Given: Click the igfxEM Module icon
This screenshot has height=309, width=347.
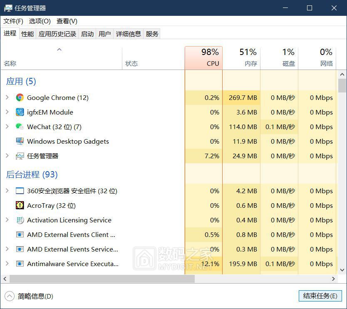Looking at the screenshot, I should tap(20, 112).
